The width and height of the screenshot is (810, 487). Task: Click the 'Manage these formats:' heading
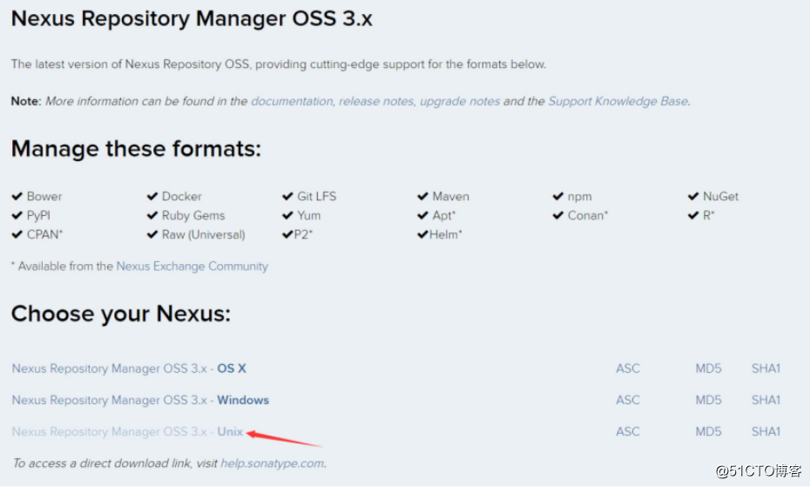point(137,149)
